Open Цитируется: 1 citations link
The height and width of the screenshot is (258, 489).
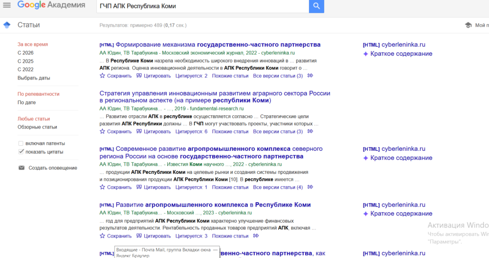click(x=191, y=187)
